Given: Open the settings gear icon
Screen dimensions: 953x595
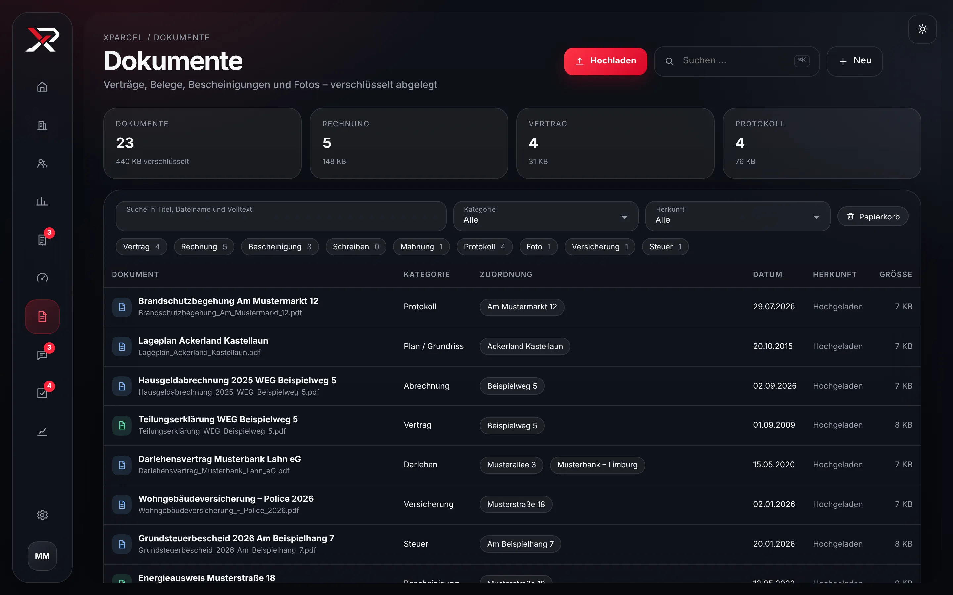Looking at the screenshot, I should 42,515.
